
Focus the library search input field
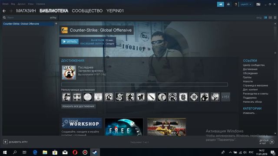pyautogui.click(x=27, y=18)
